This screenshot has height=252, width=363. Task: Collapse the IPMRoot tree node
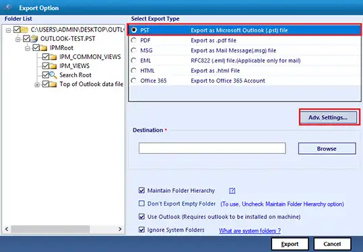tap(28, 48)
